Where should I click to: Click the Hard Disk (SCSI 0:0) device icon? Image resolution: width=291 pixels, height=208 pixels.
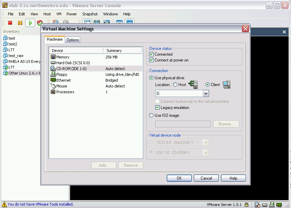(53, 63)
